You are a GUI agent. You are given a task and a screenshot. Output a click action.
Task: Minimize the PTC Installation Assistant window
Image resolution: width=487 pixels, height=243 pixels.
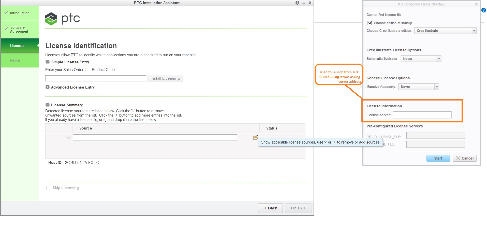304,3
